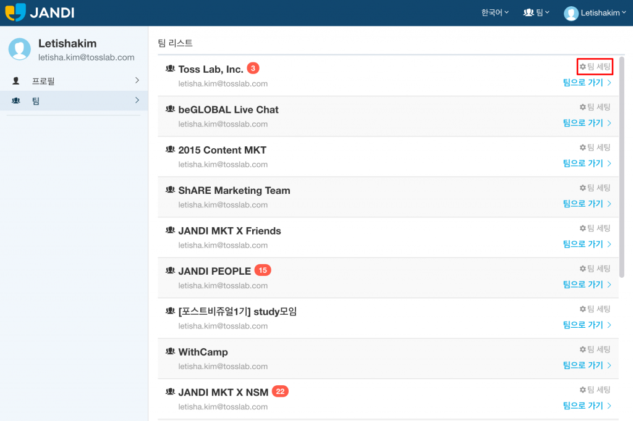Open the 한국어 language dropdown
Image resolution: width=633 pixels, height=421 pixels.
coord(493,12)
